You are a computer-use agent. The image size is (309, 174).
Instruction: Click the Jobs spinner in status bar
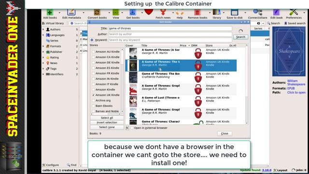(x=294, y=170)
